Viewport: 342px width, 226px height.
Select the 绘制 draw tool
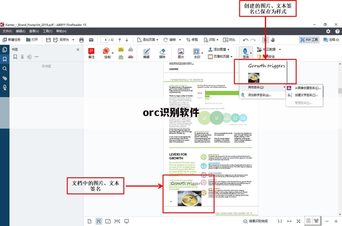coord(106,53)
